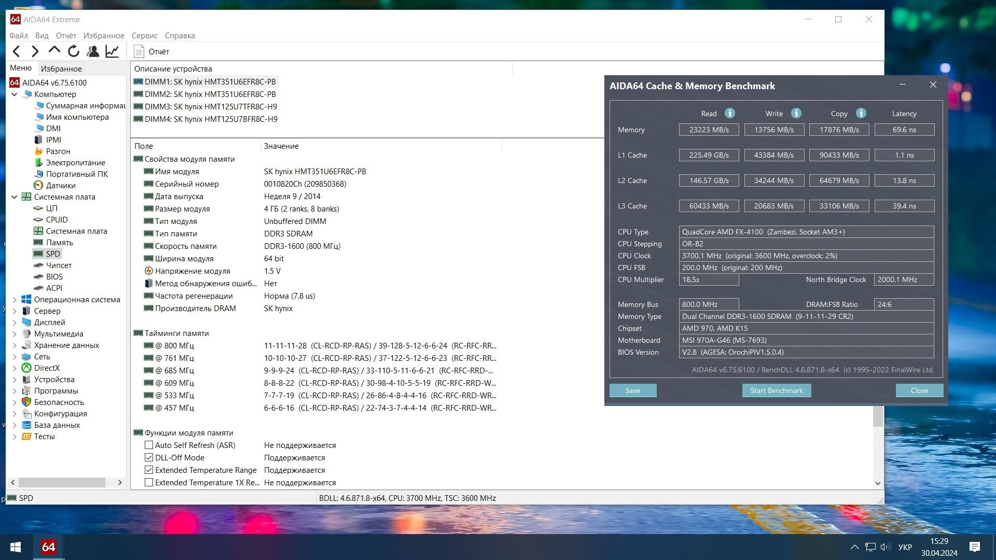Open the Память memory item
The width and height of the screenshot is (996, 560).
(x=59, y=243)
